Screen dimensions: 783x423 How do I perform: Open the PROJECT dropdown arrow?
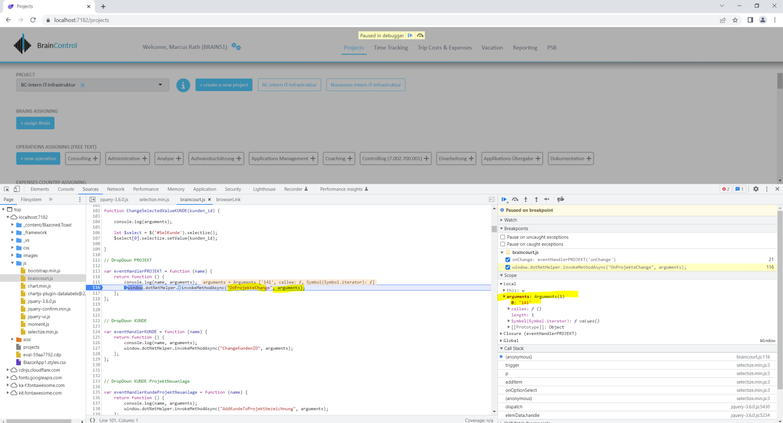160,85
